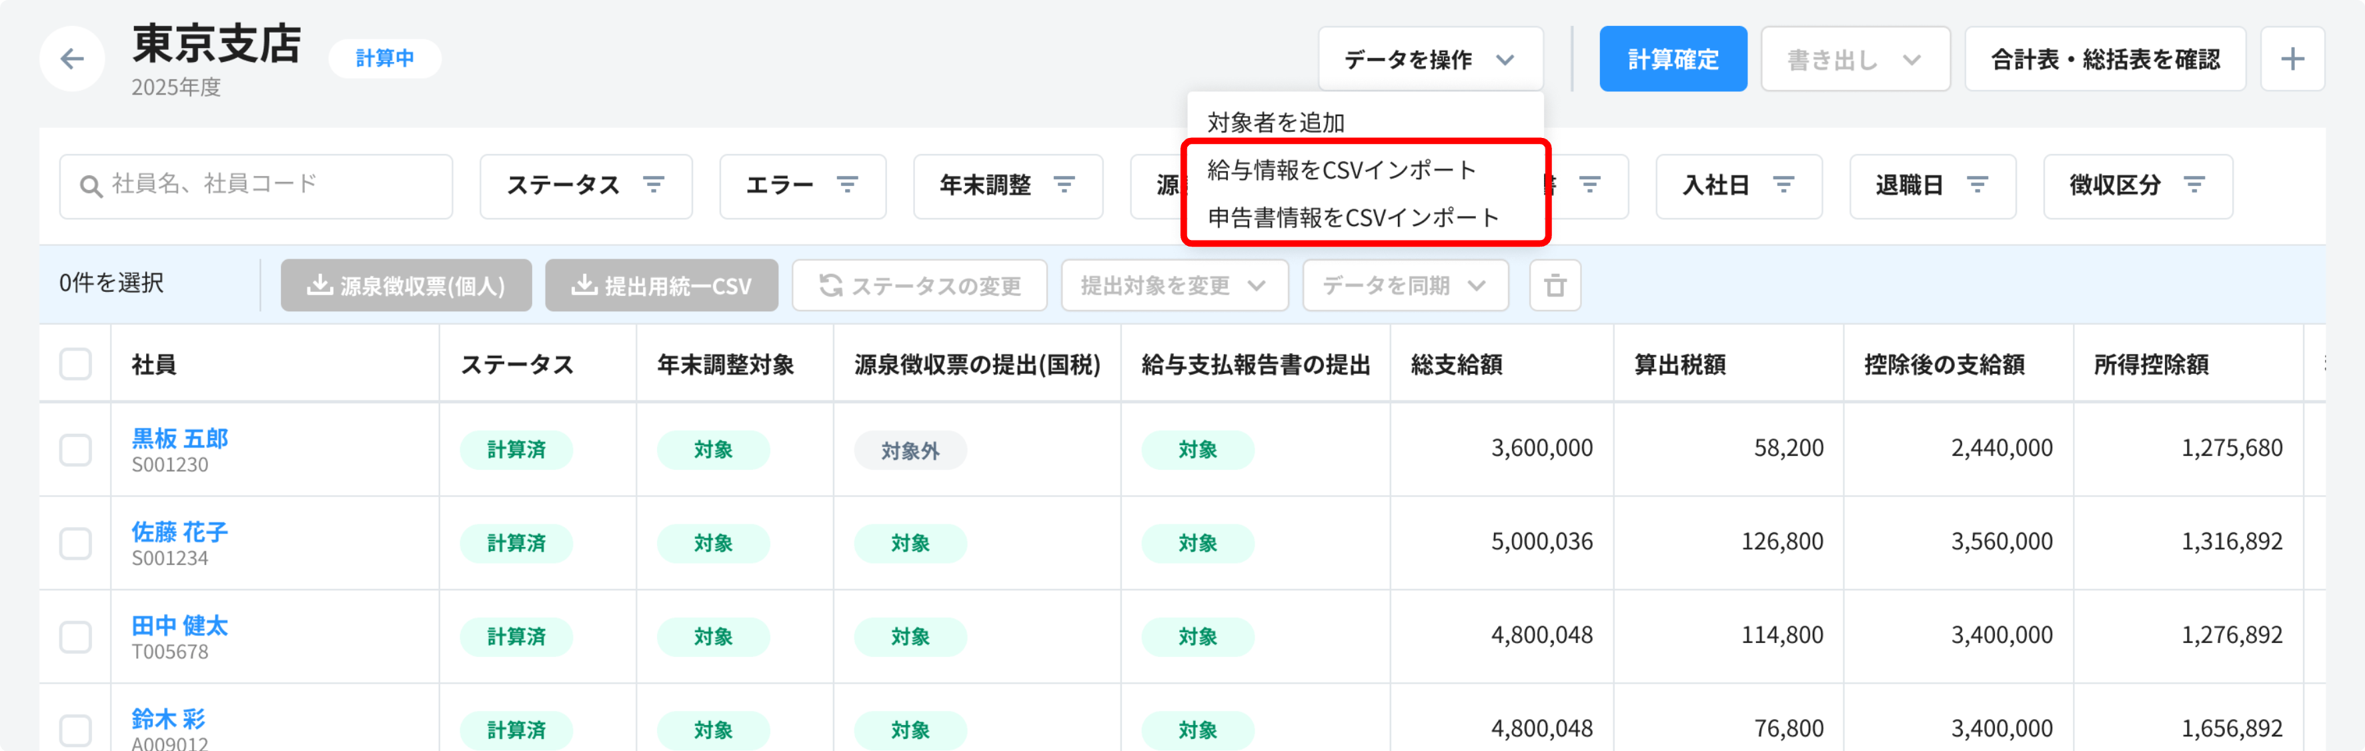Select 申告書情報をCSVインポート menu item
The height and width of the screenshot is (751, 2365).
pos(1353,217)
